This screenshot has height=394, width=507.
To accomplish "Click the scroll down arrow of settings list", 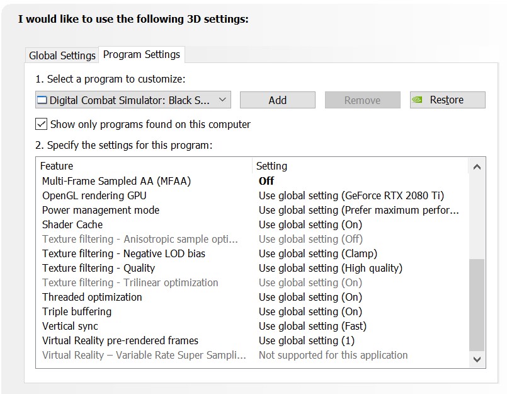I will tap(477, 359).
